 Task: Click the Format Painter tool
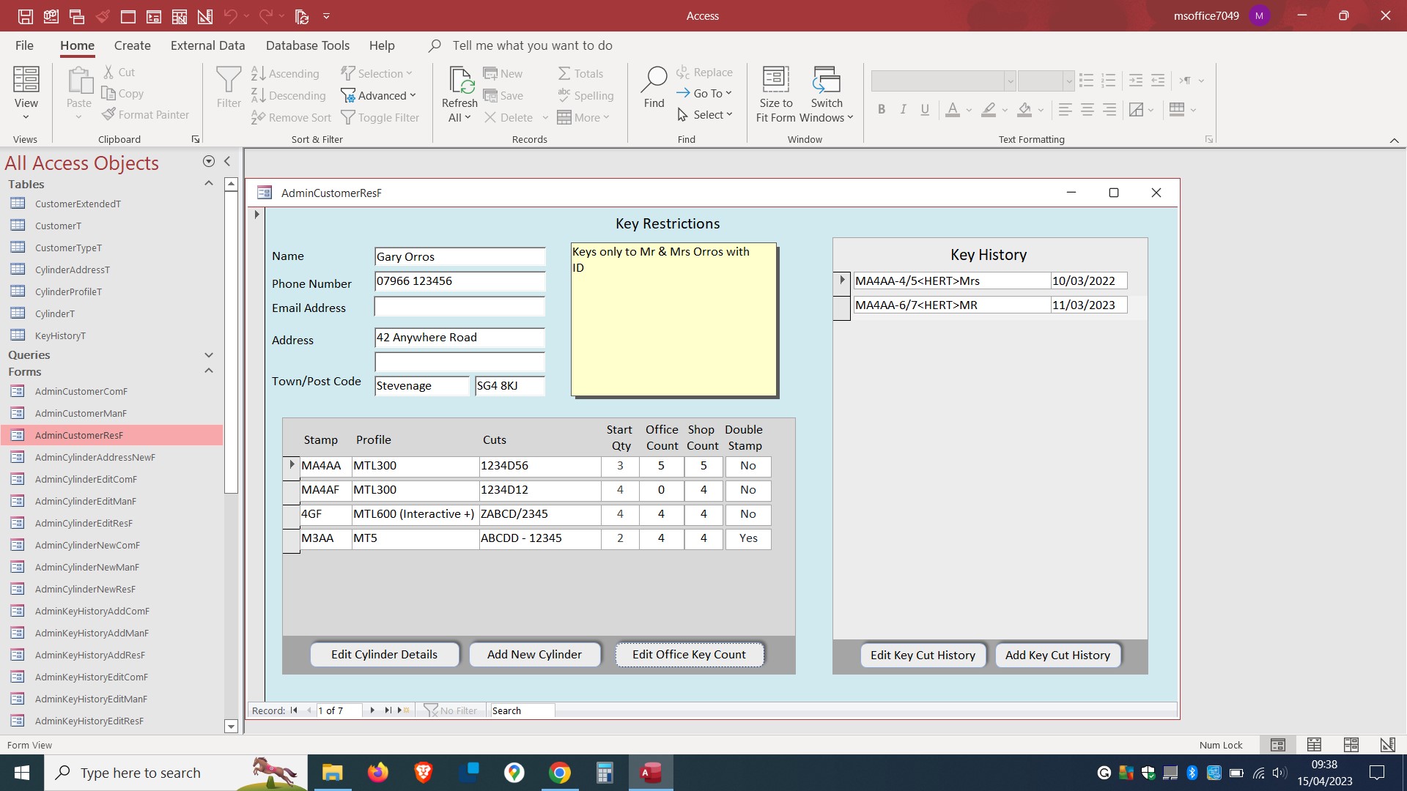[x=145, y=114]
